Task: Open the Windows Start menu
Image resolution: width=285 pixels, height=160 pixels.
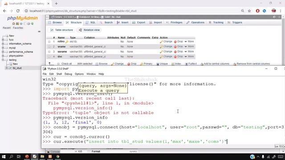Action: coord(4,156)
